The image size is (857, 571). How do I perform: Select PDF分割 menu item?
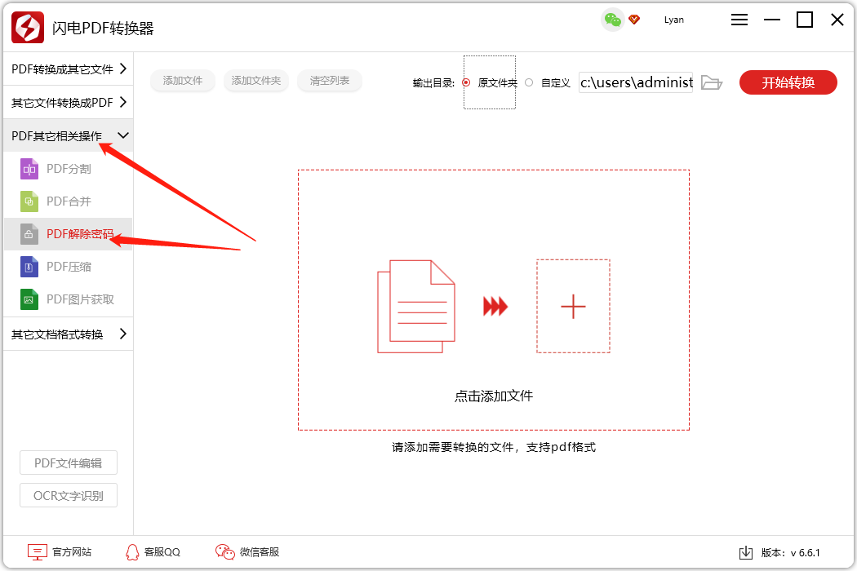pos(69,169)
